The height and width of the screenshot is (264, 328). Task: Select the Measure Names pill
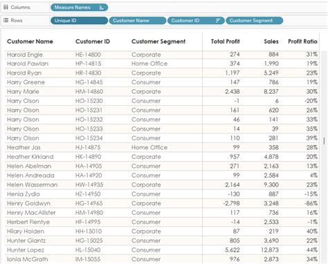click(x=79, y=8)
